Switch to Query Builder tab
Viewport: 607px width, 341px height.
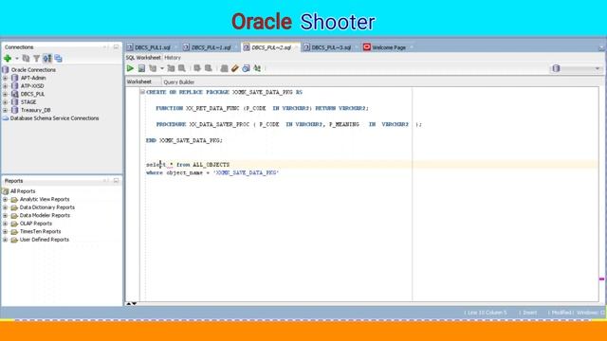click(179, 82)
